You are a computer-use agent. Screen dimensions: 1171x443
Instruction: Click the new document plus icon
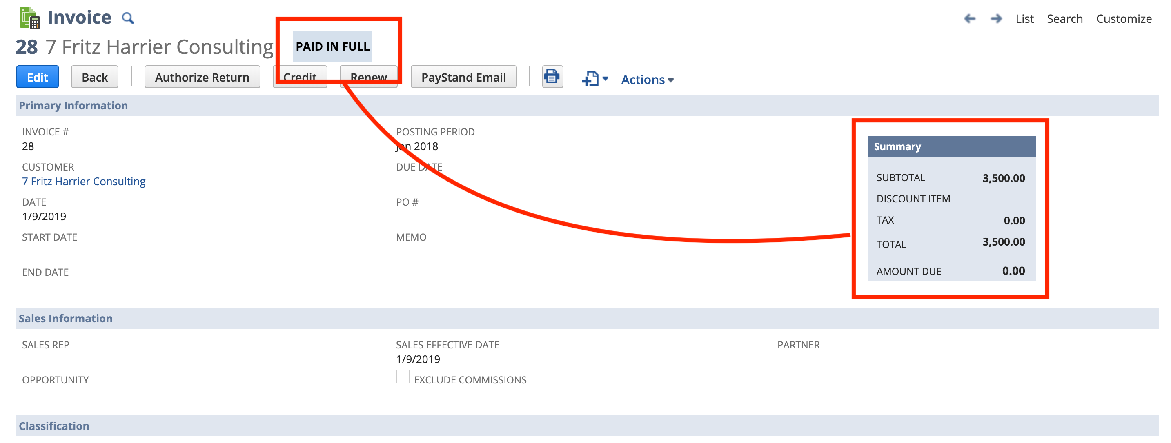590,79
